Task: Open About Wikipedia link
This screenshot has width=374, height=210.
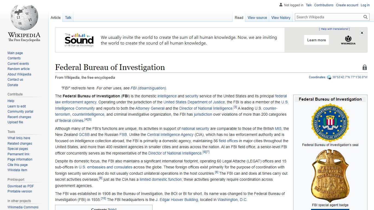Action: click(x=19, y=74)
